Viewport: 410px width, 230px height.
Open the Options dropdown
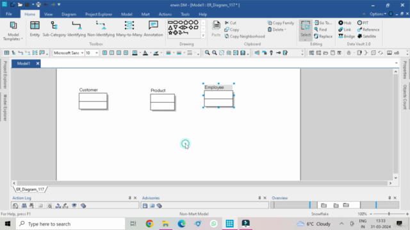coord(378,14)
